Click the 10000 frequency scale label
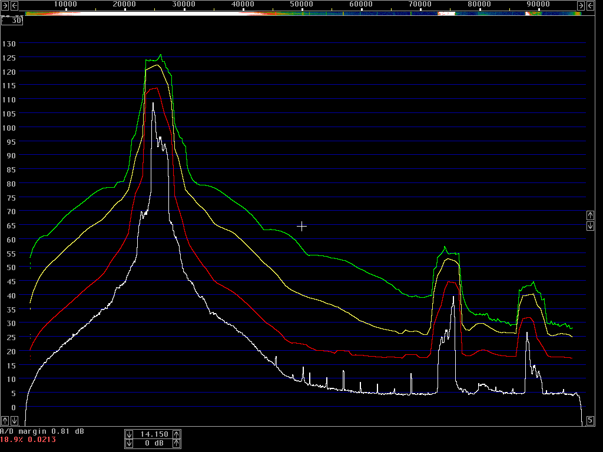Screen dimensions: 603x452 pos(65,4)
